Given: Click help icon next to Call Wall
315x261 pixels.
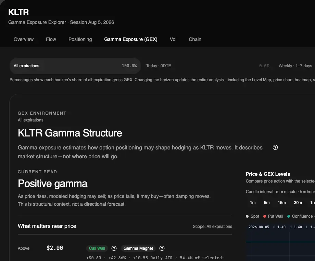Looking at the screenshot, I should [x=114, y=248].
